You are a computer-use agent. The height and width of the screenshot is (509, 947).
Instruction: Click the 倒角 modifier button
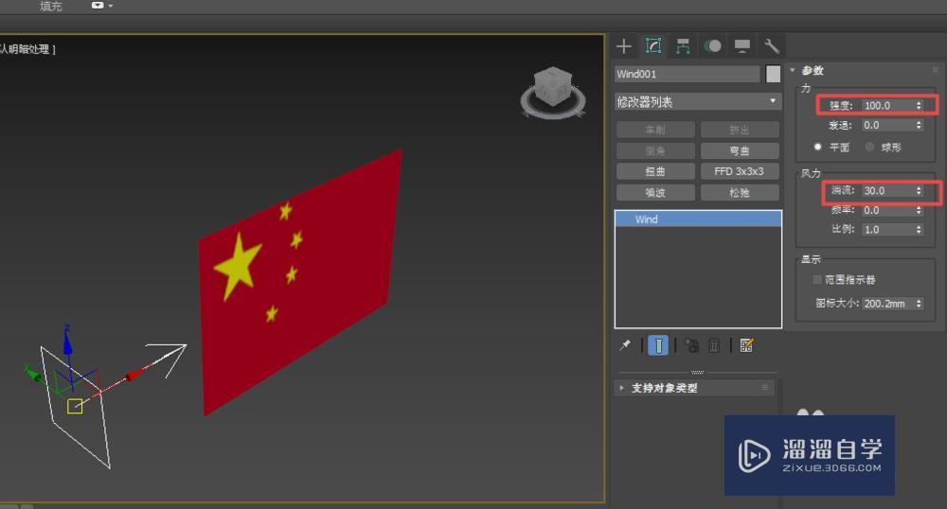tap(655, 150)
